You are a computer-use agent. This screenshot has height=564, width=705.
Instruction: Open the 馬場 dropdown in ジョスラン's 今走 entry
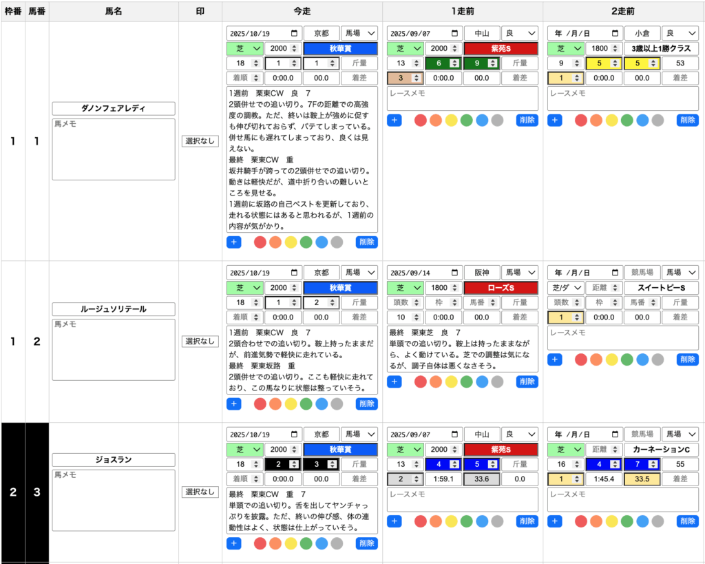coord(359,435)
